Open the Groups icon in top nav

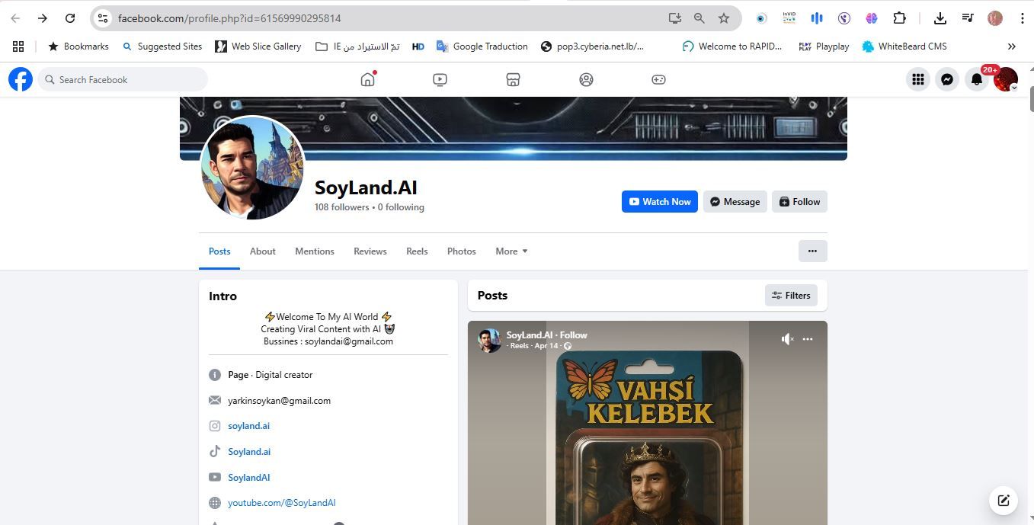(x=586, y=79)
